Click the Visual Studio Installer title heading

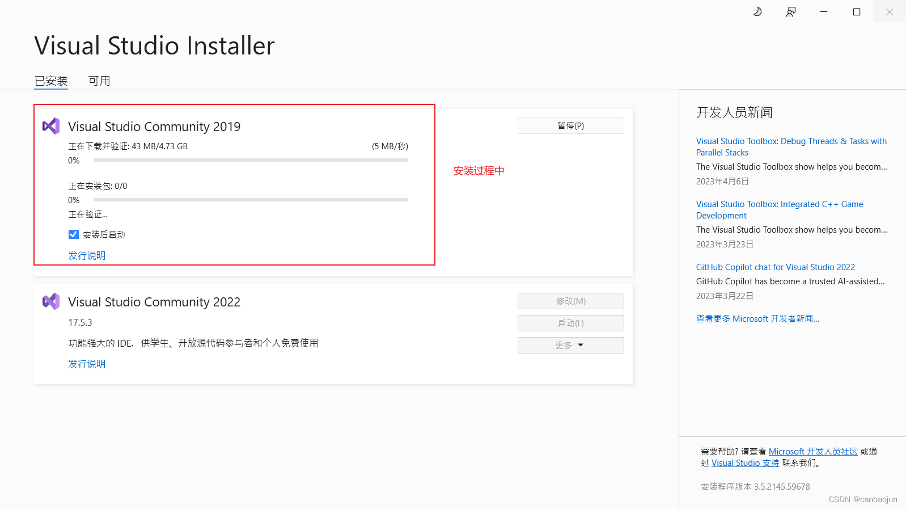point(154,45)
